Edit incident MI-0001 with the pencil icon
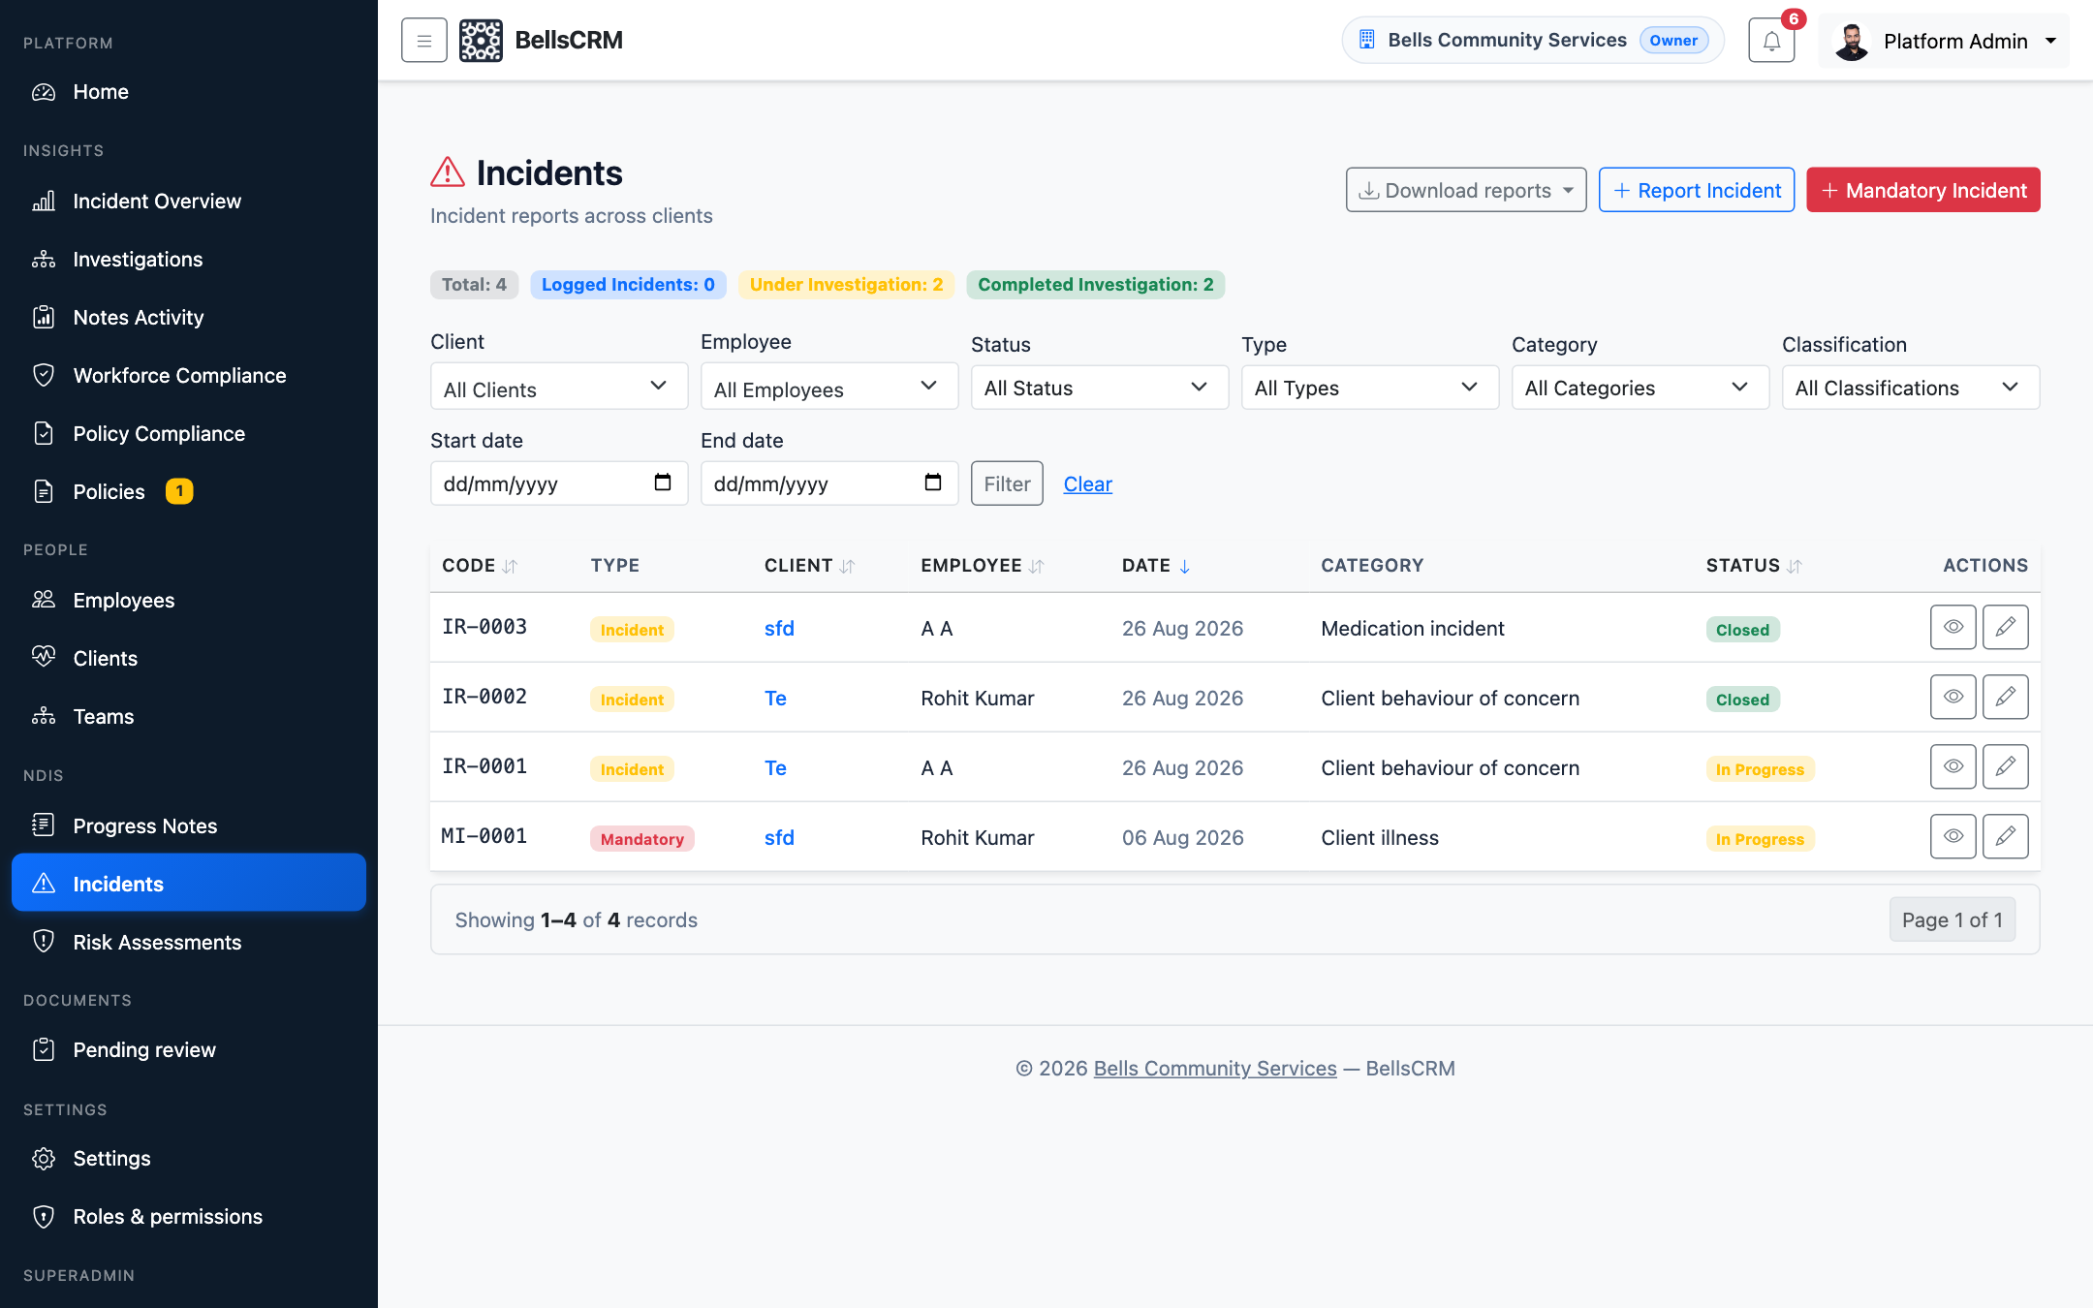Screen dimensions: 2093x1308 point(2005,836)
